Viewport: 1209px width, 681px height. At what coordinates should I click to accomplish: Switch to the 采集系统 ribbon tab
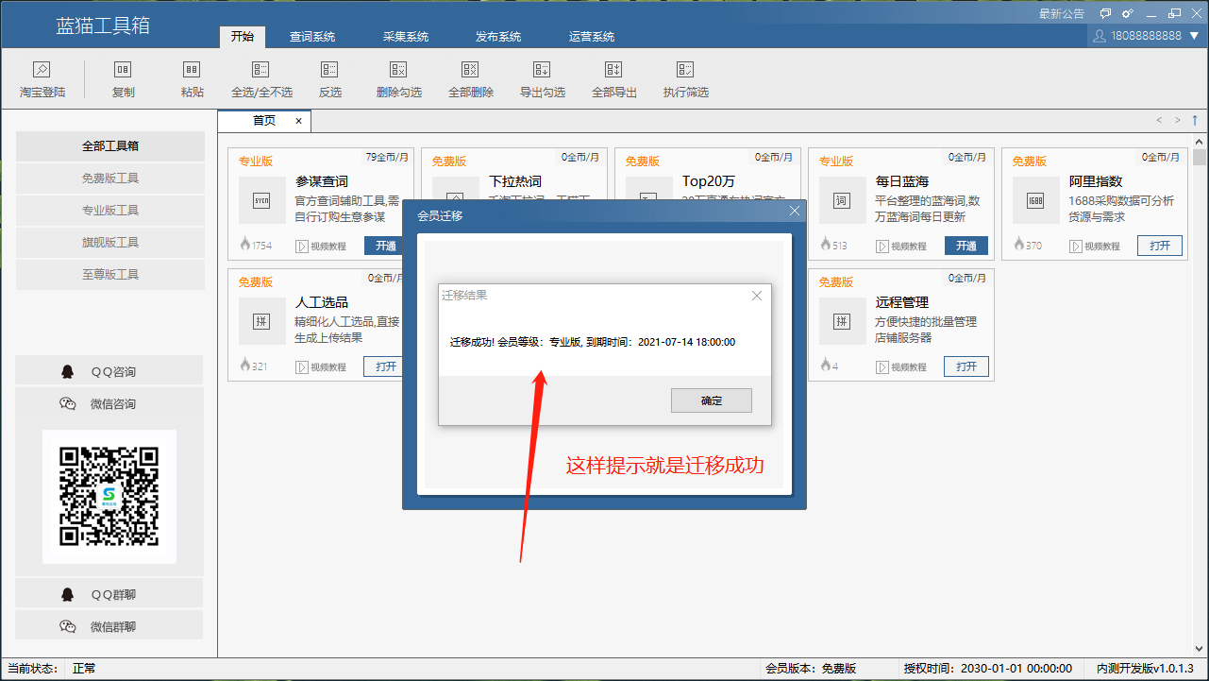[406, 37]
